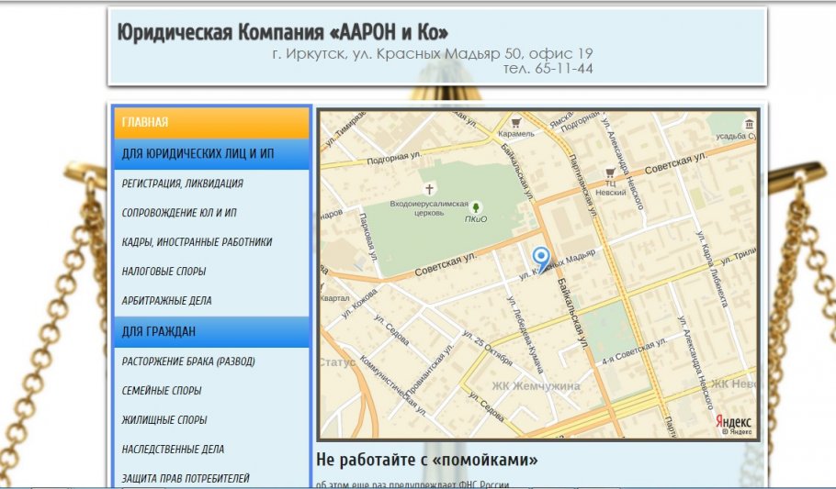Screen dimensions: 836x489
Task: Go to СЕМЕЙНЫЕ СПОРЫ page
Action: [162, 391]
